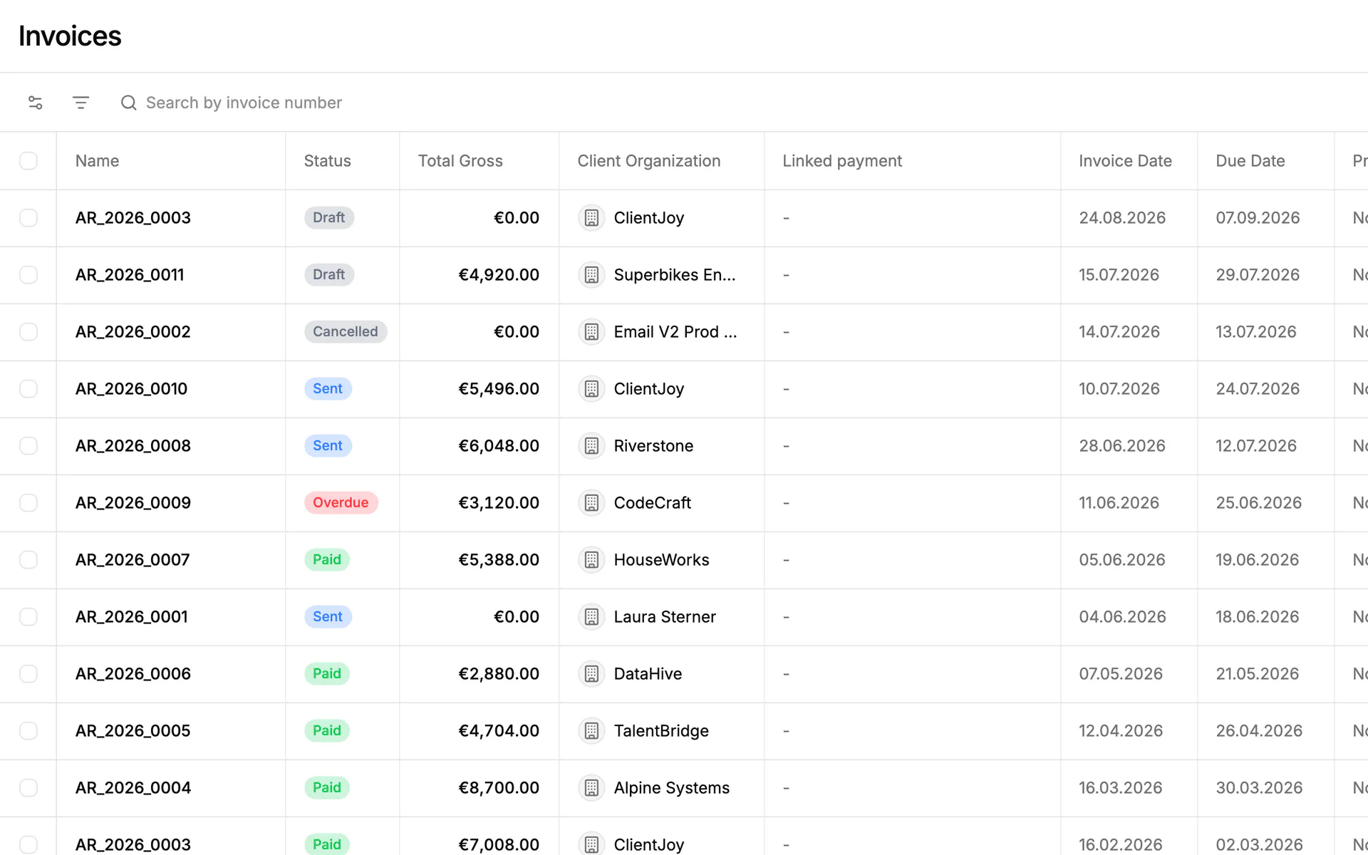Click the Superbikes organization building icon
This screenshot has height=855, width=1368.
pos(591,275)
